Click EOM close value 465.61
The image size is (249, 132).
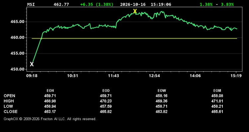click(217, 112)
